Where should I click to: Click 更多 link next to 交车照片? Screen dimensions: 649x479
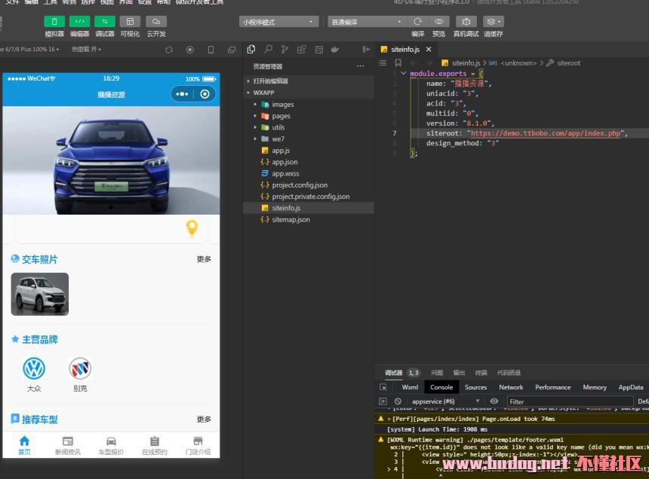(204, 259)
